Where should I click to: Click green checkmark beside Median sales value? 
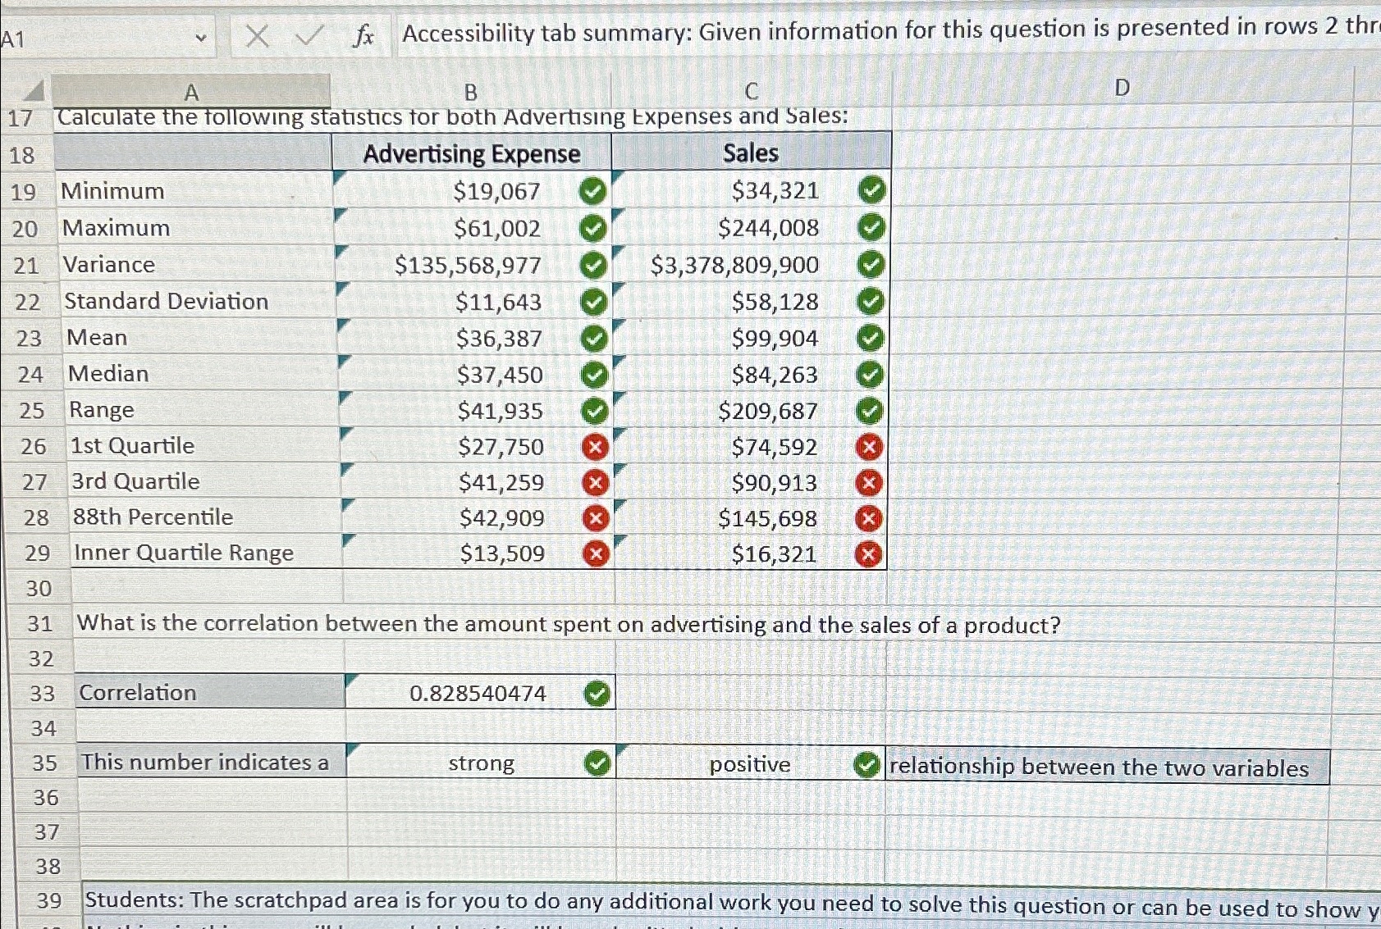click(872, 374)
